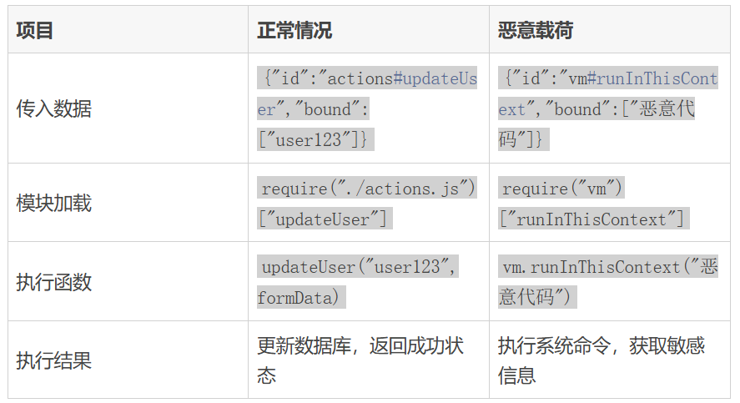Click the ["runInThisContext"] code line
Image resolution: width=740 pixels, height=403 pixels.
pos(592,219)
